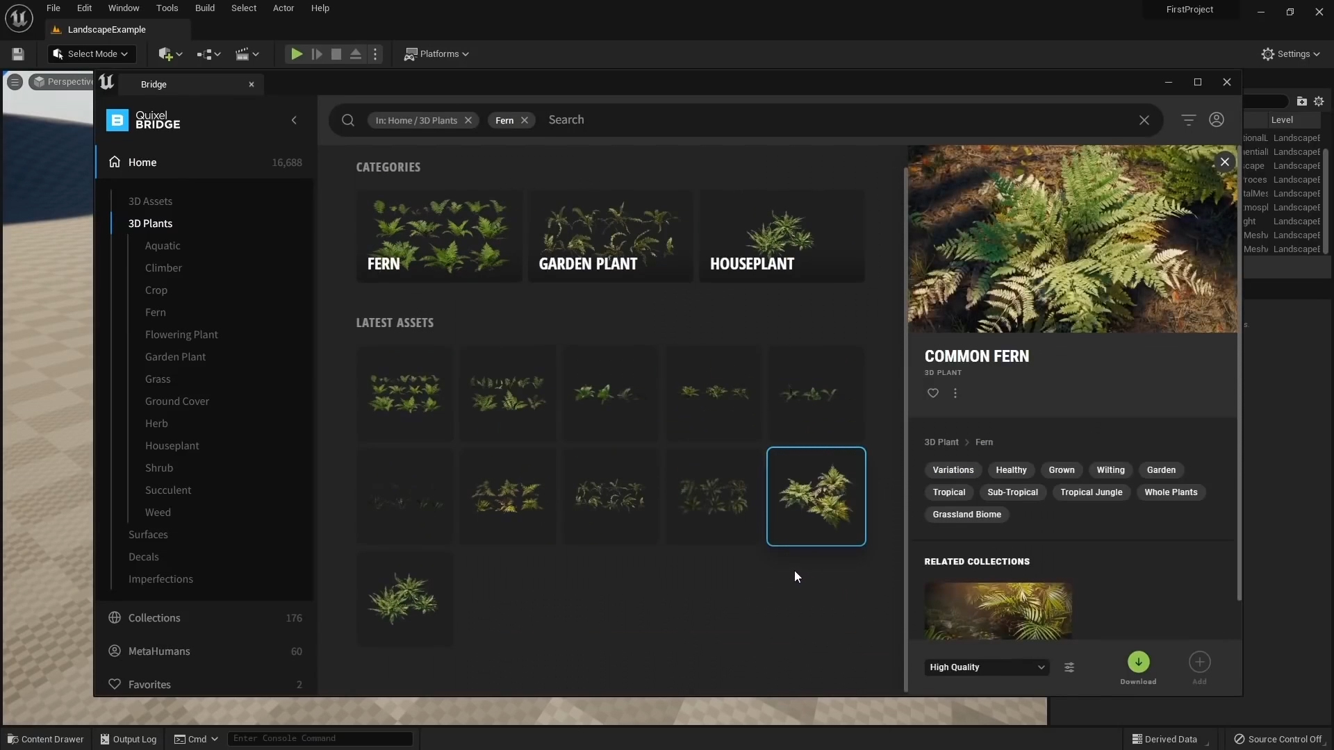Open the Bridge filter options icon
The image size is (1334, 750).
pos(1188,119)
